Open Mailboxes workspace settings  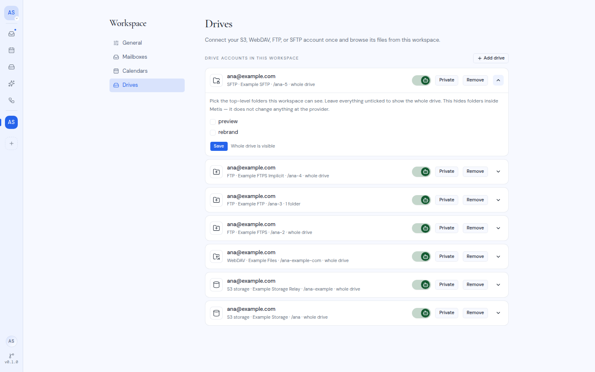[147, 57]
